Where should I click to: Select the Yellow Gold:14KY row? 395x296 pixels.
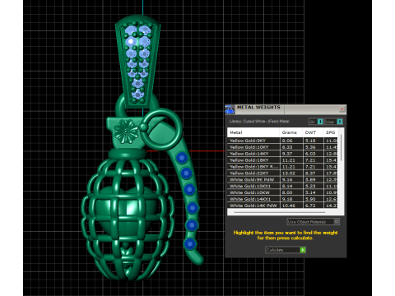[283, 154]
